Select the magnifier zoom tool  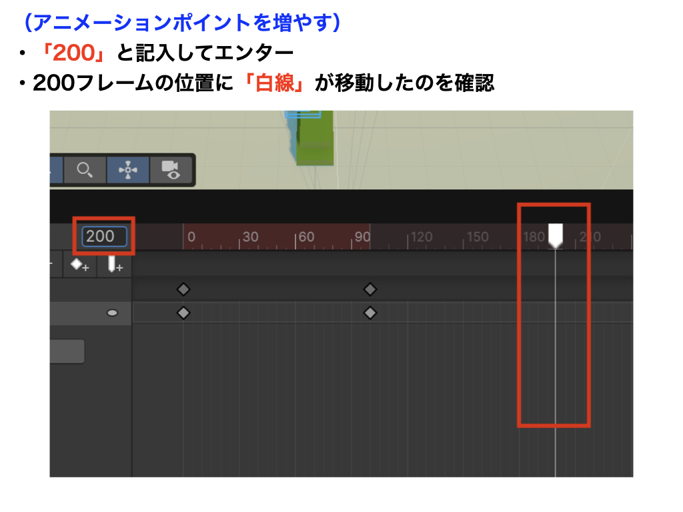point(85,170)
